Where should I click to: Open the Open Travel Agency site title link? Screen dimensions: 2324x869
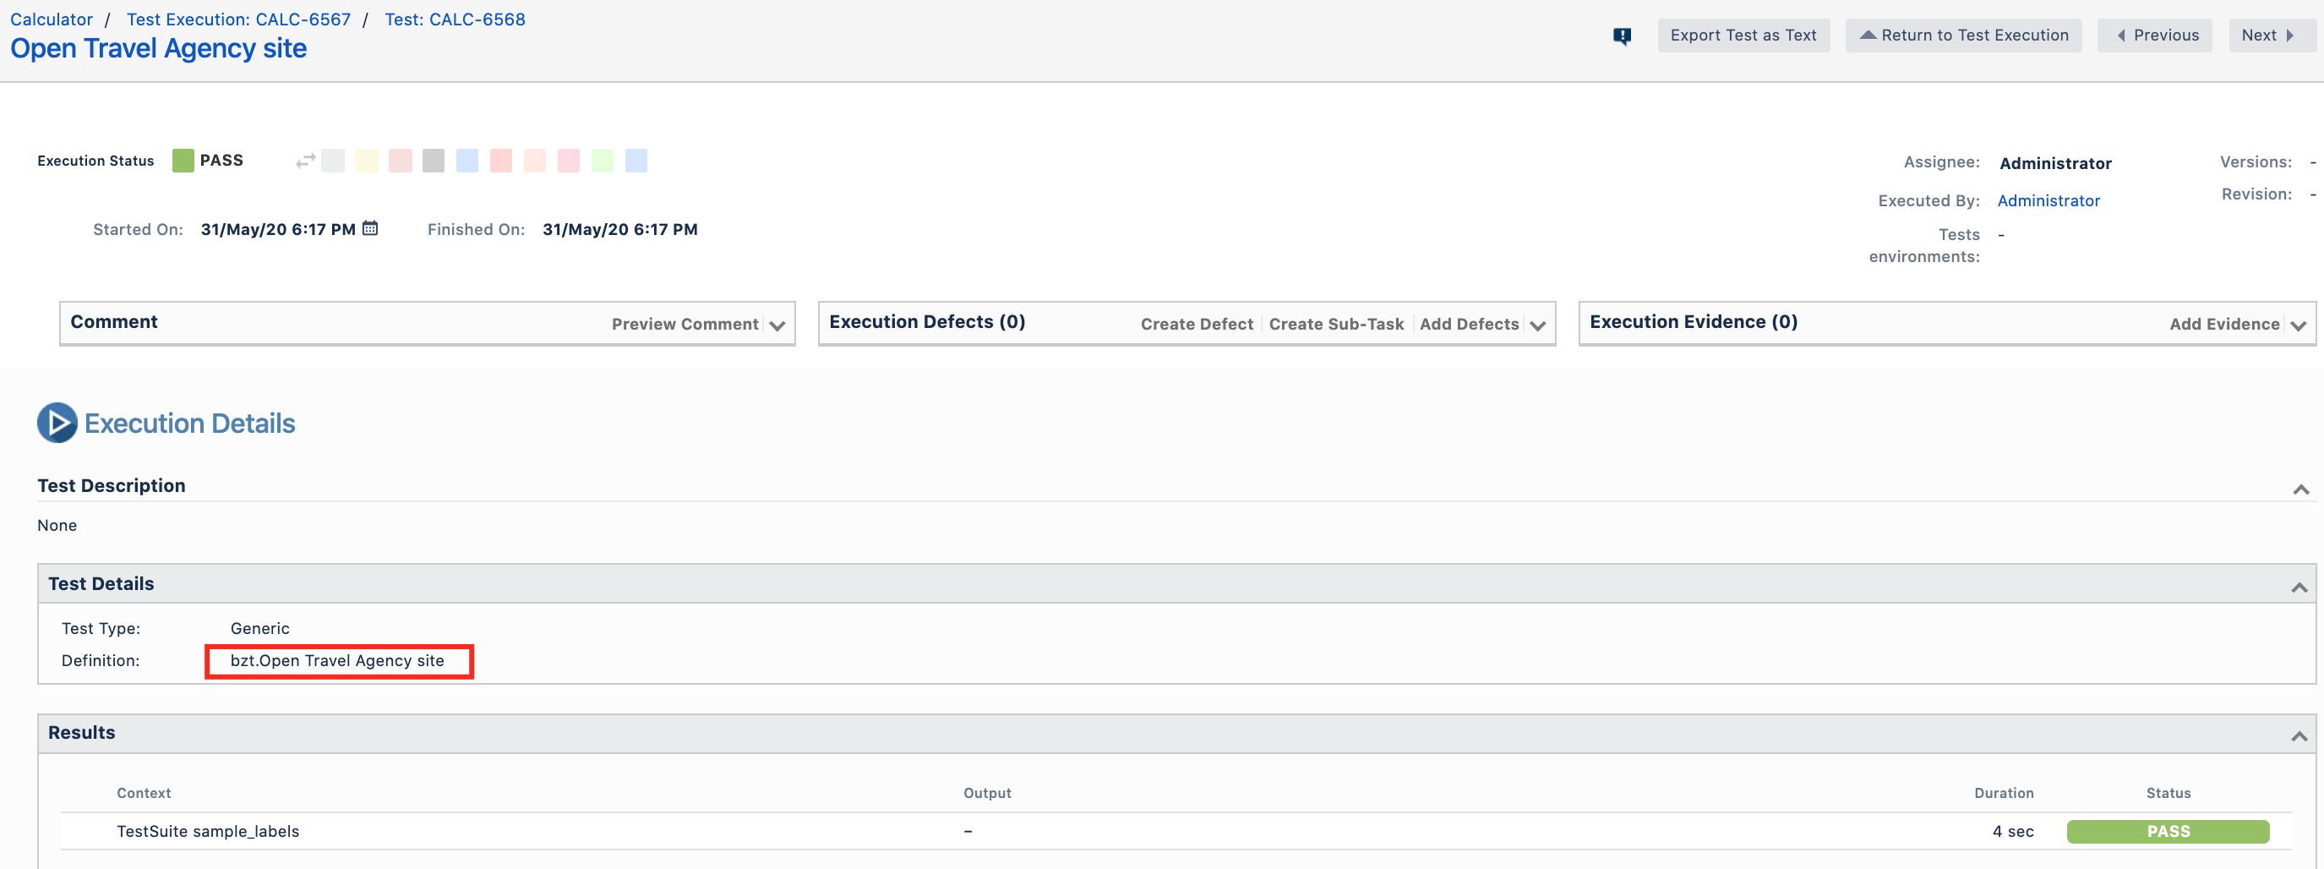pos(158,49)
